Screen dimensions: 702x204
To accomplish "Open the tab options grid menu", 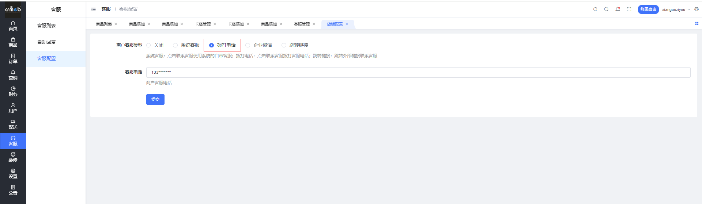I will coord(697,23).
